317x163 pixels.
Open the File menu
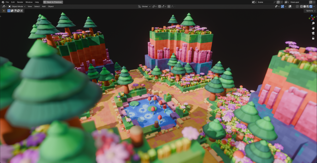tap(7, 2)
